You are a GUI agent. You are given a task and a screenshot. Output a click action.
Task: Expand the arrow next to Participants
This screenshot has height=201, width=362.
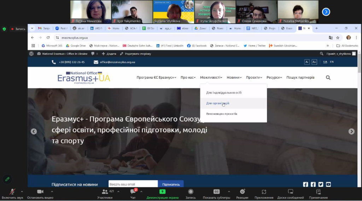[x=118, y=191]
